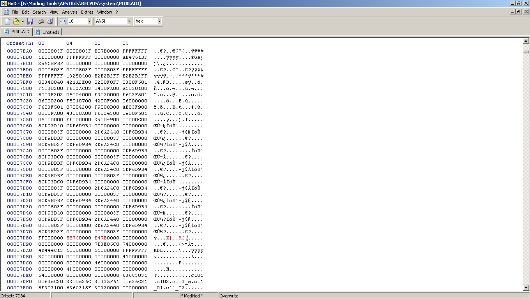Click offset 00007E00 in the offset column
This screenshot has width=530, height=299.
(x=19, y=288)
